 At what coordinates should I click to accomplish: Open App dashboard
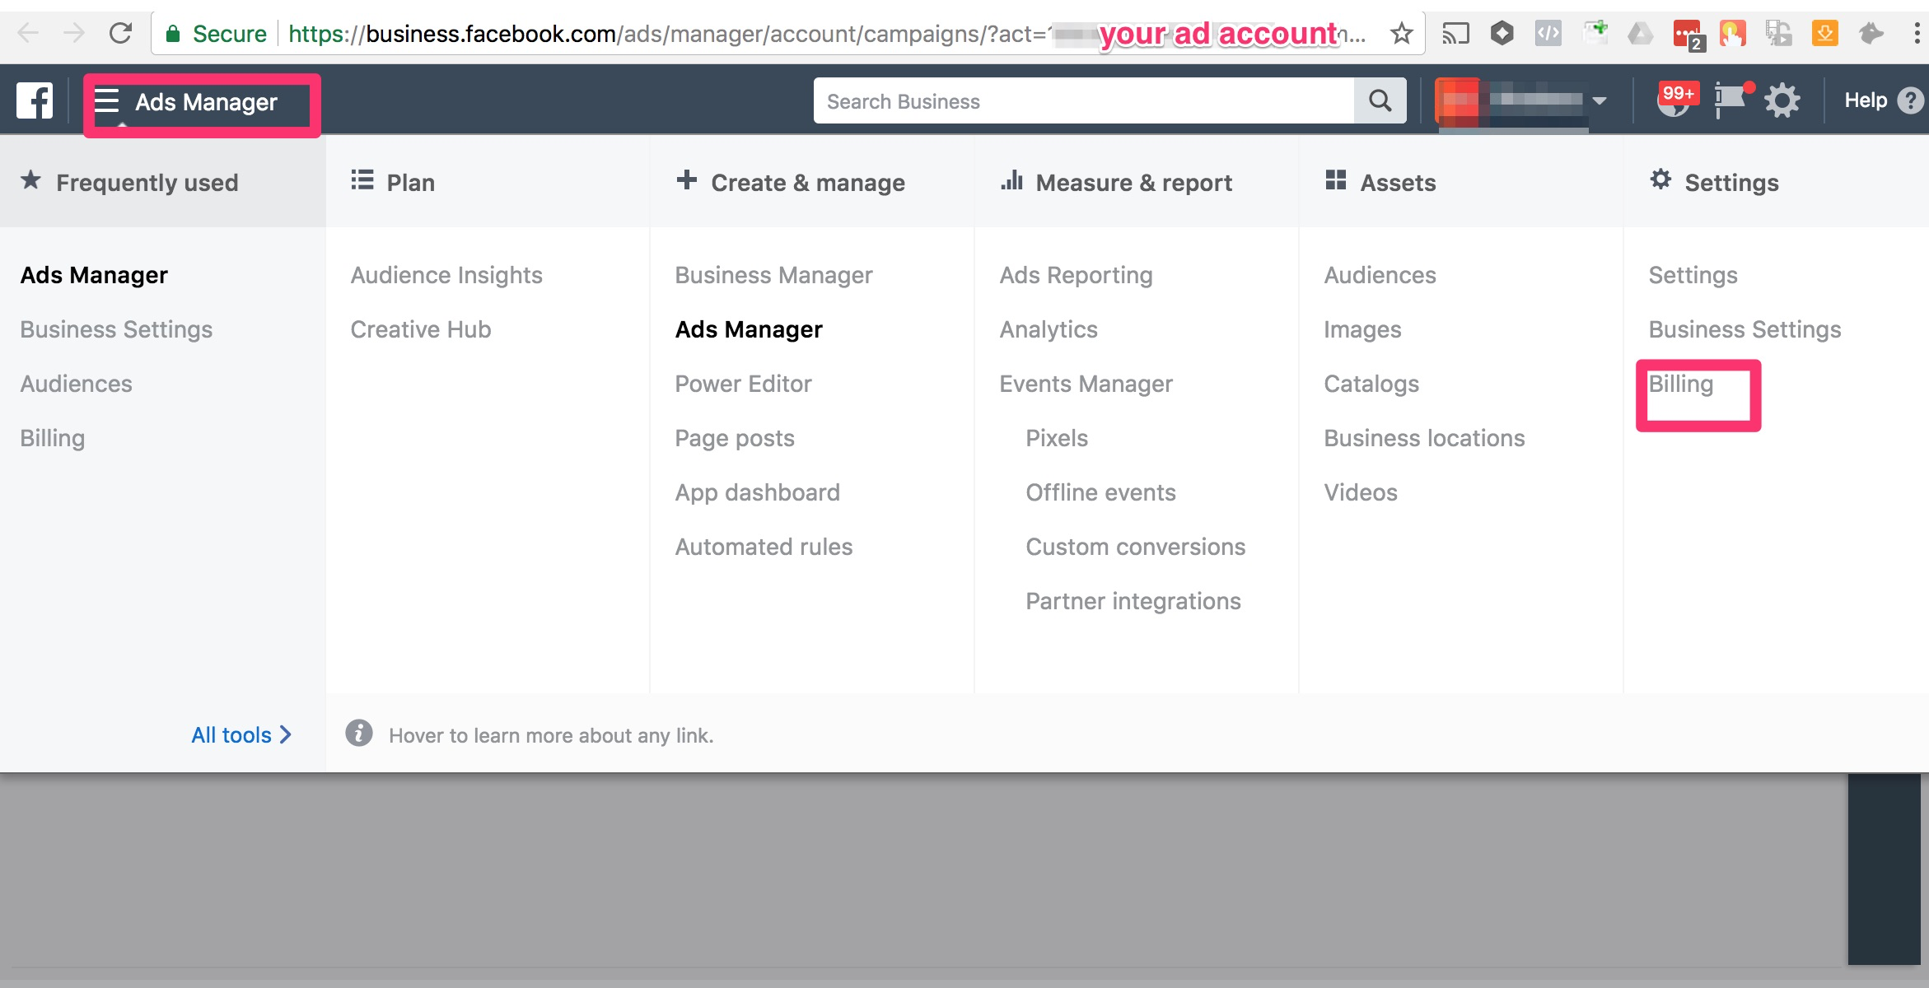tap(758, 492)
